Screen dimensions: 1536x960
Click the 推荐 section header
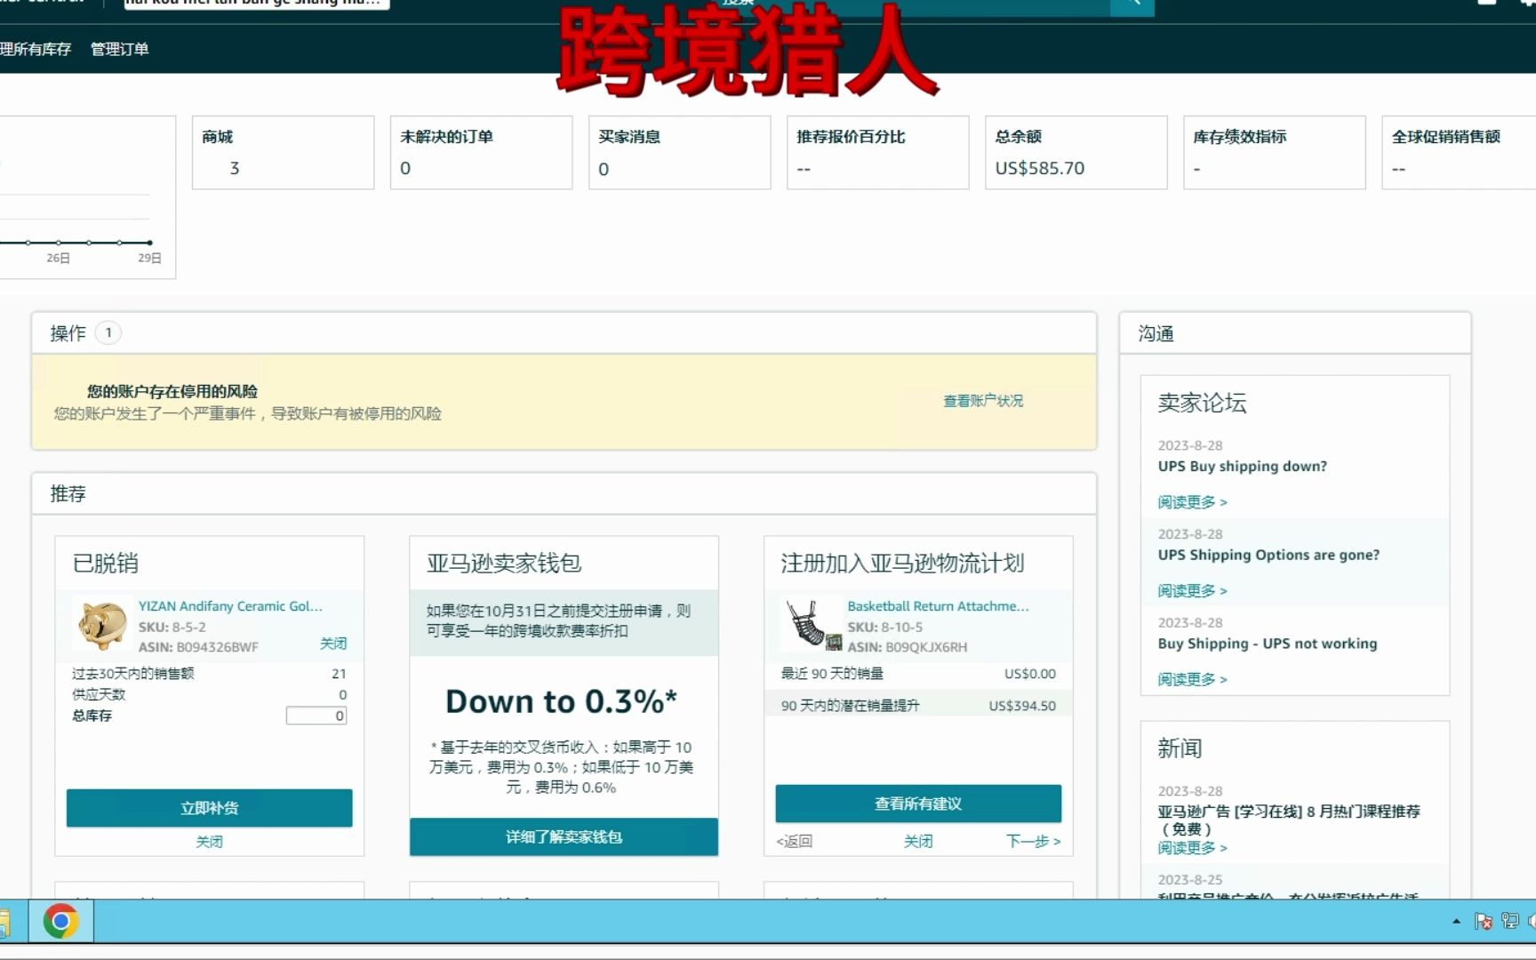click(x=564, y=493)
